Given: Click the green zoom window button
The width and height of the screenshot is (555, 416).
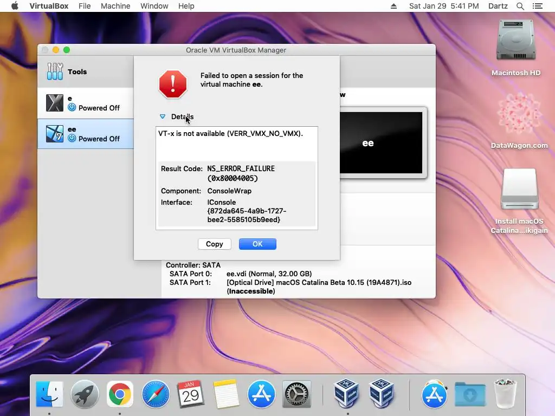Looking at the screenshot, I should tap(67, 50).
